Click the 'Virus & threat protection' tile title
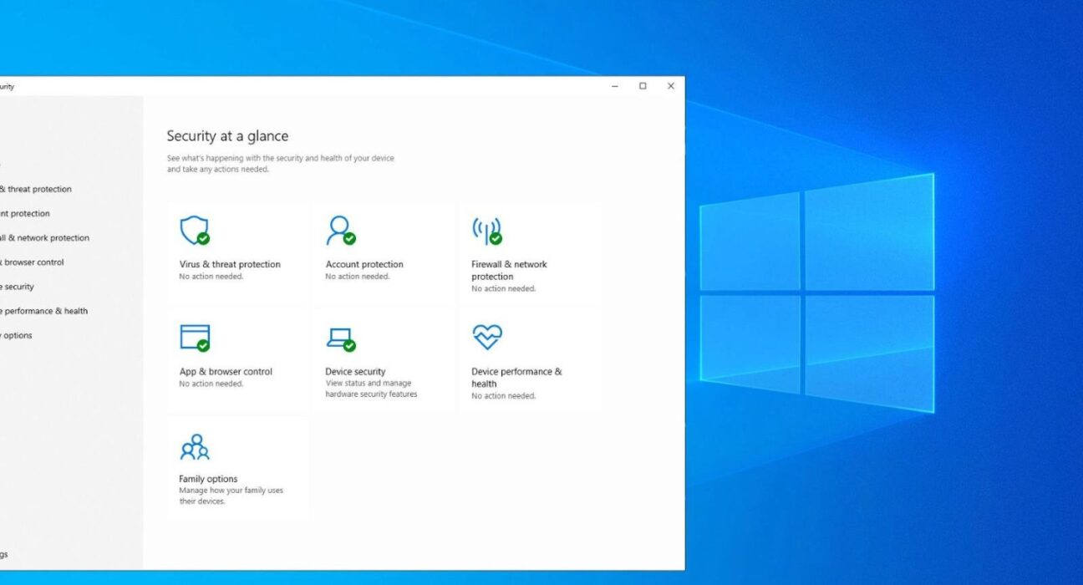Viewport: 1083px width, 585px height. [230, 264]
